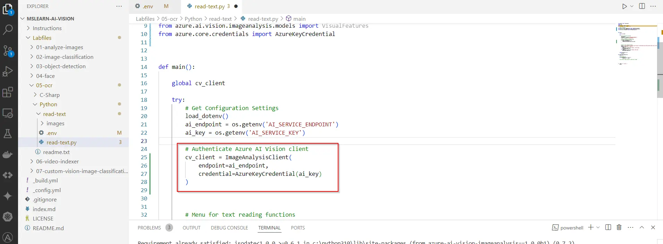Screen dimensions: 663x244
Task: Click the read-text breadcrumb segment
Action: point(220,19)
